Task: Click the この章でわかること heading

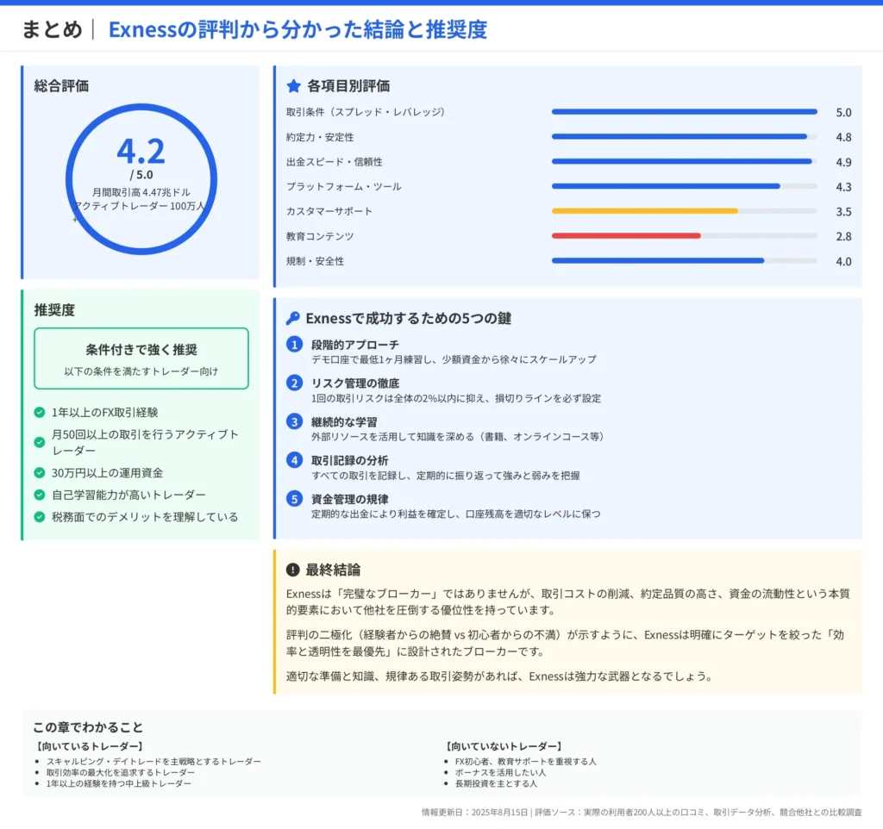Action: point(88,727)
